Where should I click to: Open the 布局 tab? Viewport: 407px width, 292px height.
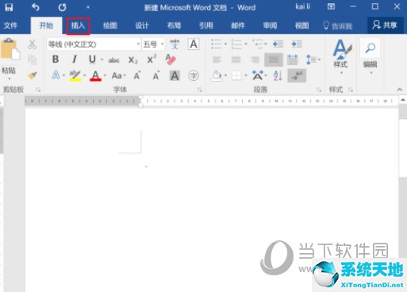point(174,25)
